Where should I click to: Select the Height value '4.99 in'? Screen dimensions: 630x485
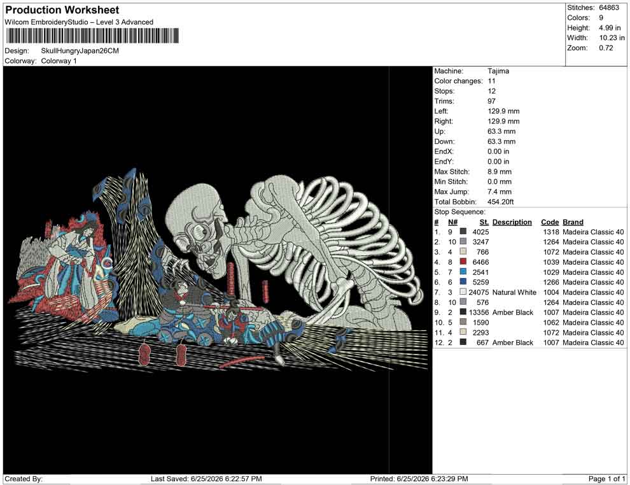[x=610, y=28]
